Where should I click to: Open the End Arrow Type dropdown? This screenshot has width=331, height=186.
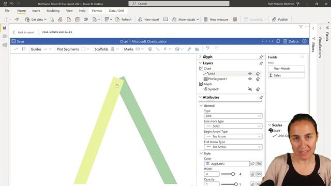point(233,147)
